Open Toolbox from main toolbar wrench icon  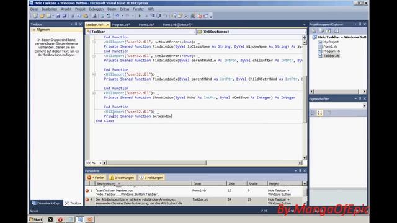pos(186,16)
